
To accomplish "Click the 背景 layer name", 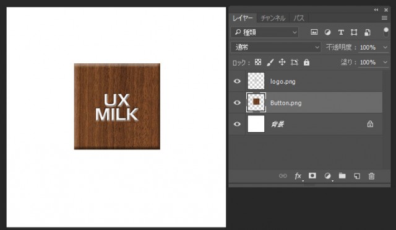I will [x=277, y=124].
